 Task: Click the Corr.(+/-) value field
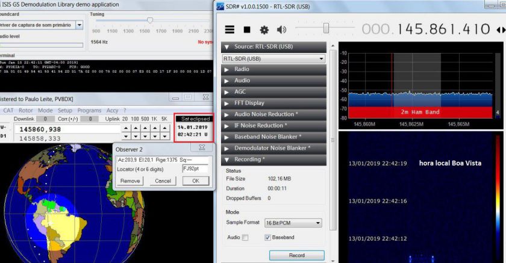tap(90, 119)
